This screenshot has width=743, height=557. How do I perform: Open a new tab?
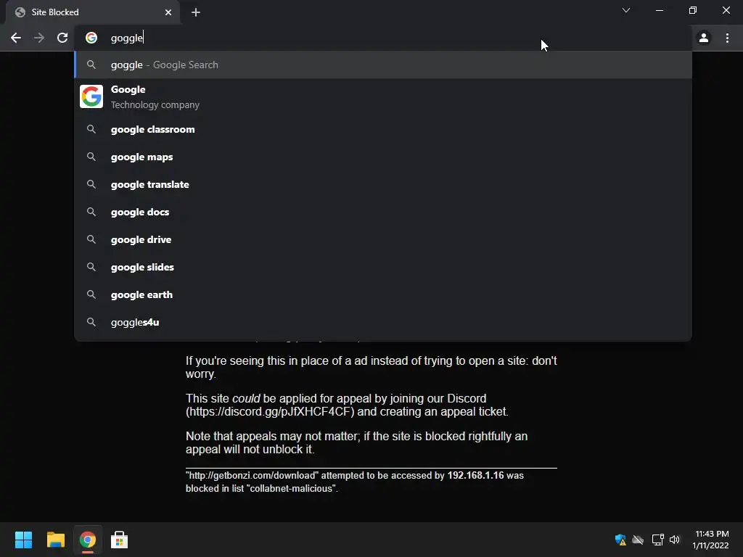point(196,12)
